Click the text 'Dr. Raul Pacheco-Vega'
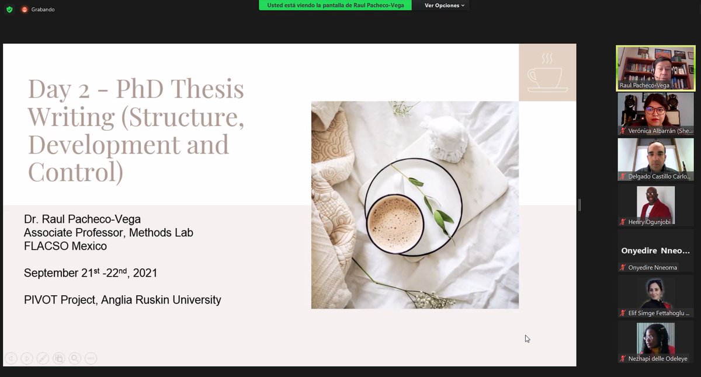Image resolution: width=701 pixels, height=377 pixels. click(82, 219)
